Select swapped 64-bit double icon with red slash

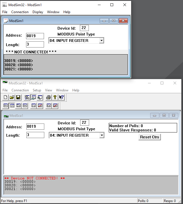[55, 106]
